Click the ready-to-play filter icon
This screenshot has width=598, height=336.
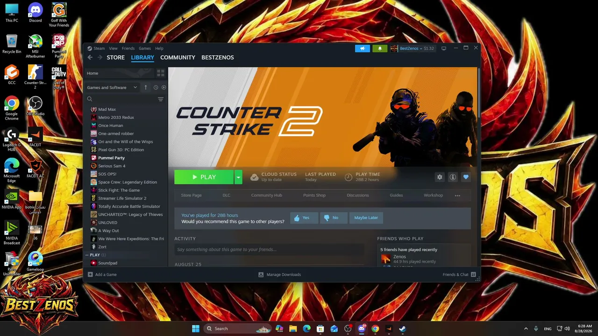(164, 87)
